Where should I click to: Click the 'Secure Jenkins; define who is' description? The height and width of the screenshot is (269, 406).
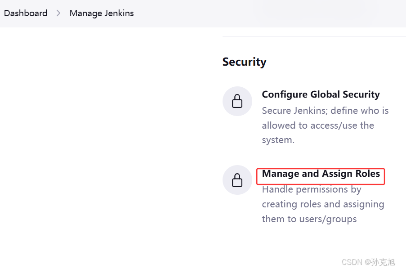coord(325,111)
